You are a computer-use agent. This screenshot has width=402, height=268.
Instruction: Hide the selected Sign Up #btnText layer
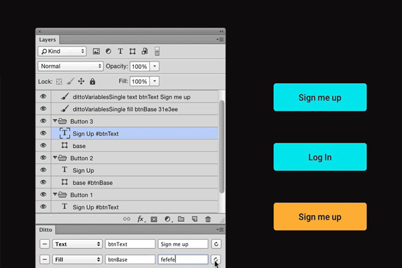43,133
